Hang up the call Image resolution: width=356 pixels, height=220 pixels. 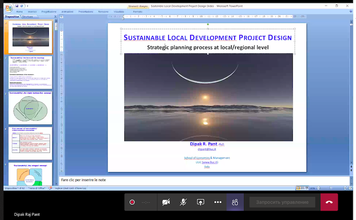[329, 202]
